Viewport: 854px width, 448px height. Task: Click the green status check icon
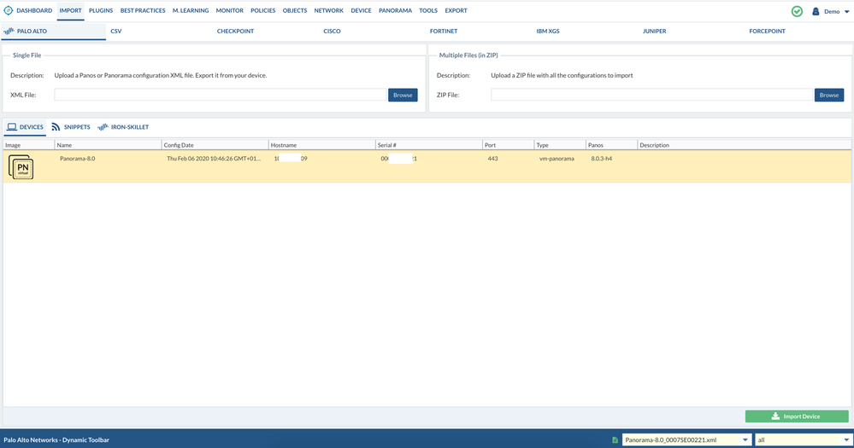point(797,11)
